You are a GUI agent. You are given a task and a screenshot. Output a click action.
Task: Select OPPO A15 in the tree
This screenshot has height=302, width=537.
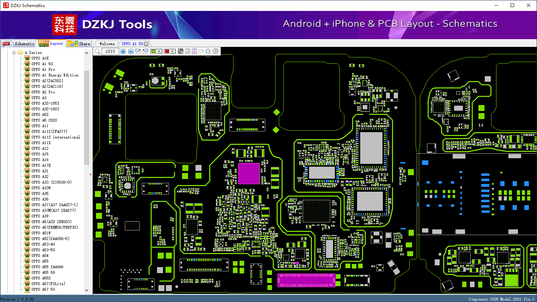[x=40, y=154]
